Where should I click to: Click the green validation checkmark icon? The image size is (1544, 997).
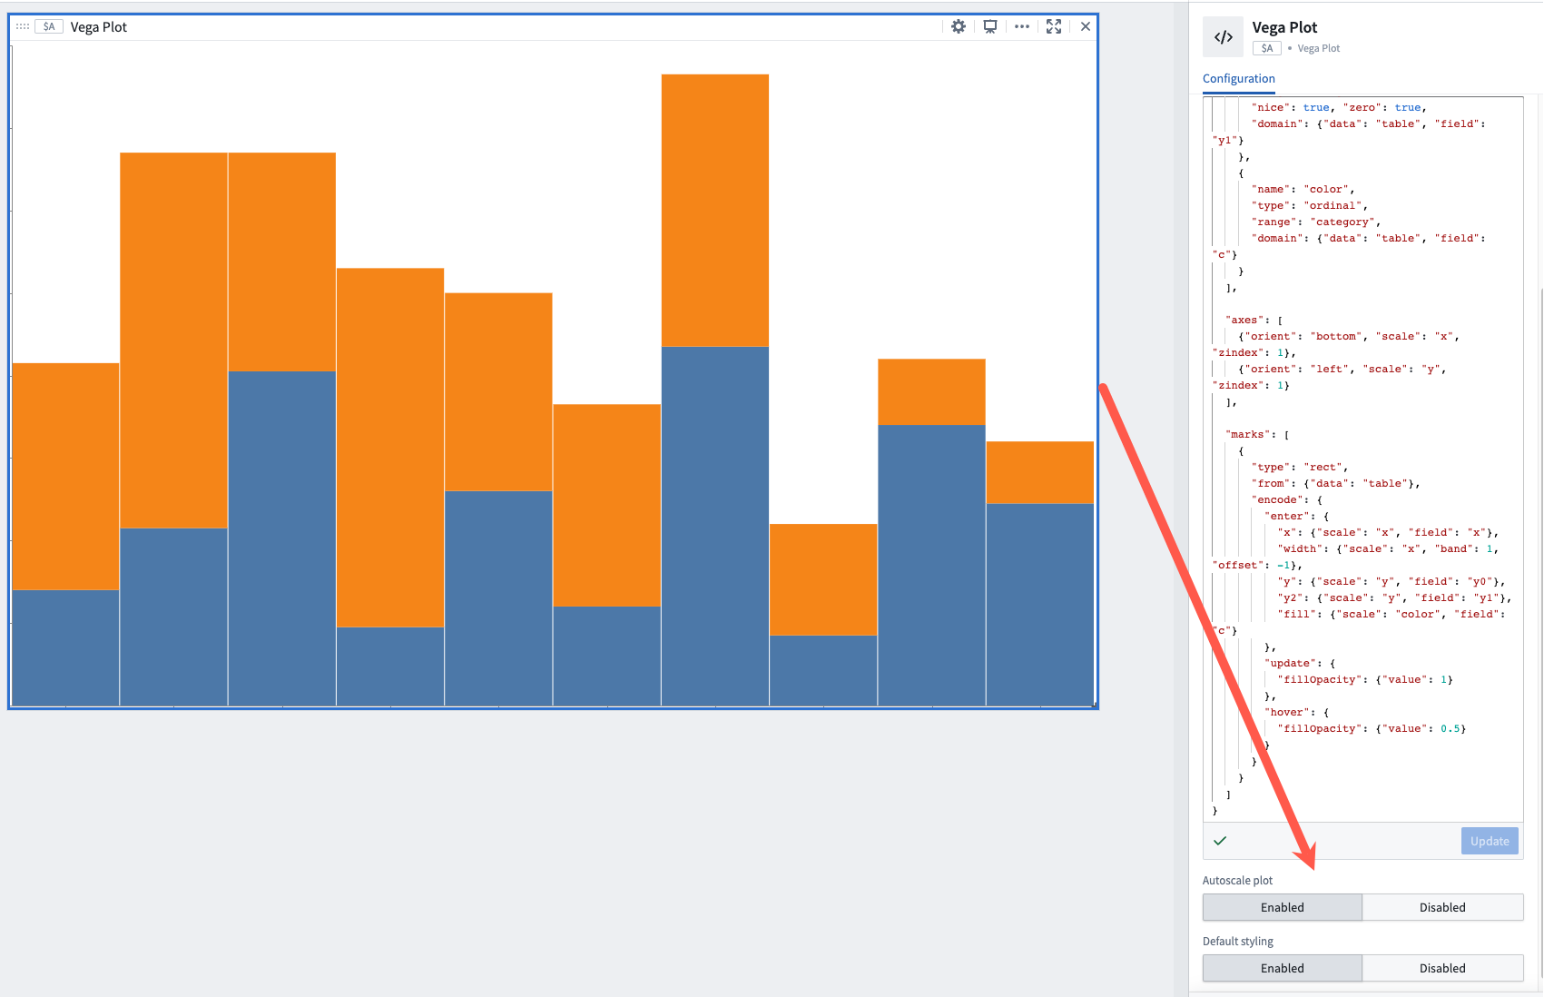tap(1220, 841)
